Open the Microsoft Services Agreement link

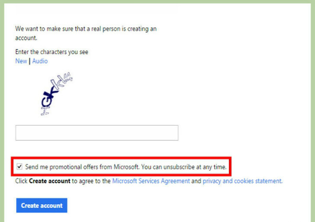(151, 181)
